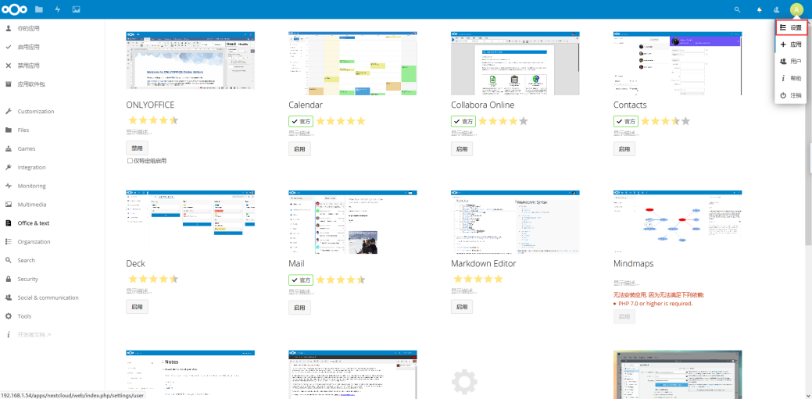Viewport: 812px width, 399px height.
Task: Show description under Mindmaps
Action: coord(627,283)
